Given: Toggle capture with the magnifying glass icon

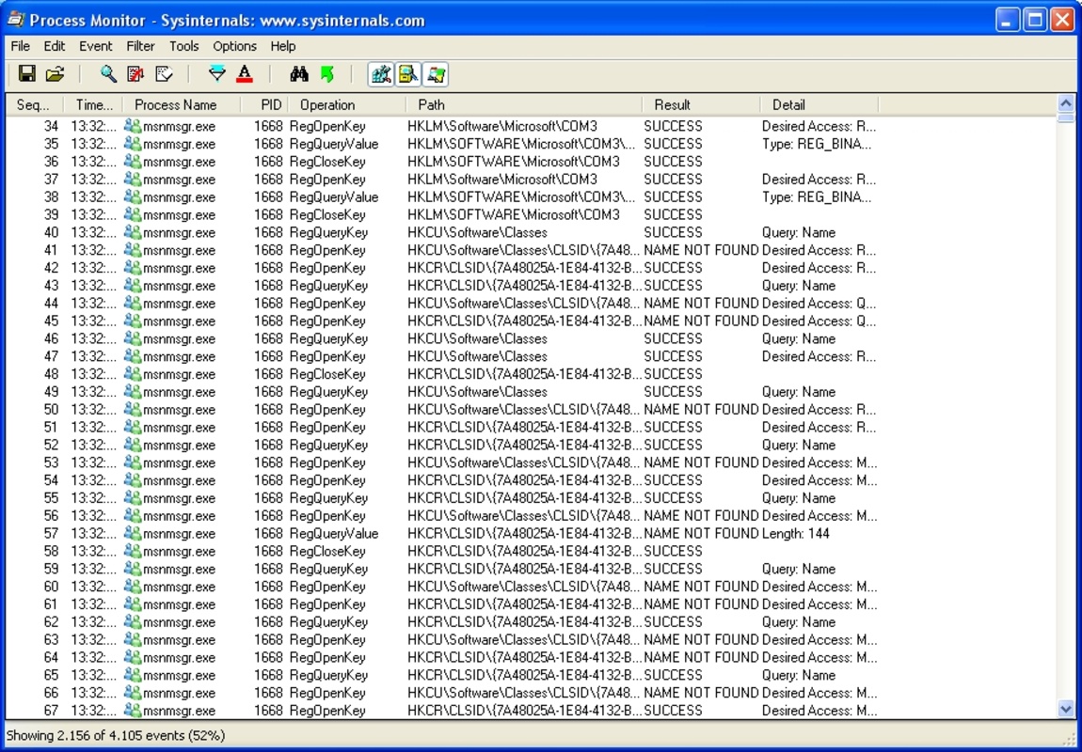Looking at the screenshot, I should pos(109,74).
